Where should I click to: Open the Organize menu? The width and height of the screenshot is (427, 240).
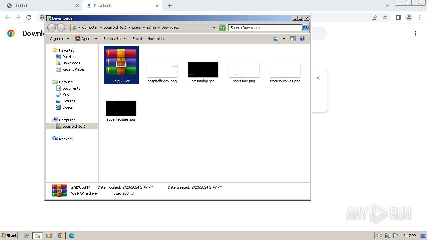pos(59,39)
